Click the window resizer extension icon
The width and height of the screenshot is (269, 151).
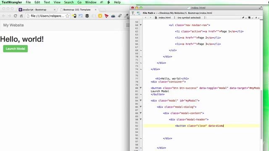(x=81, y=16)
